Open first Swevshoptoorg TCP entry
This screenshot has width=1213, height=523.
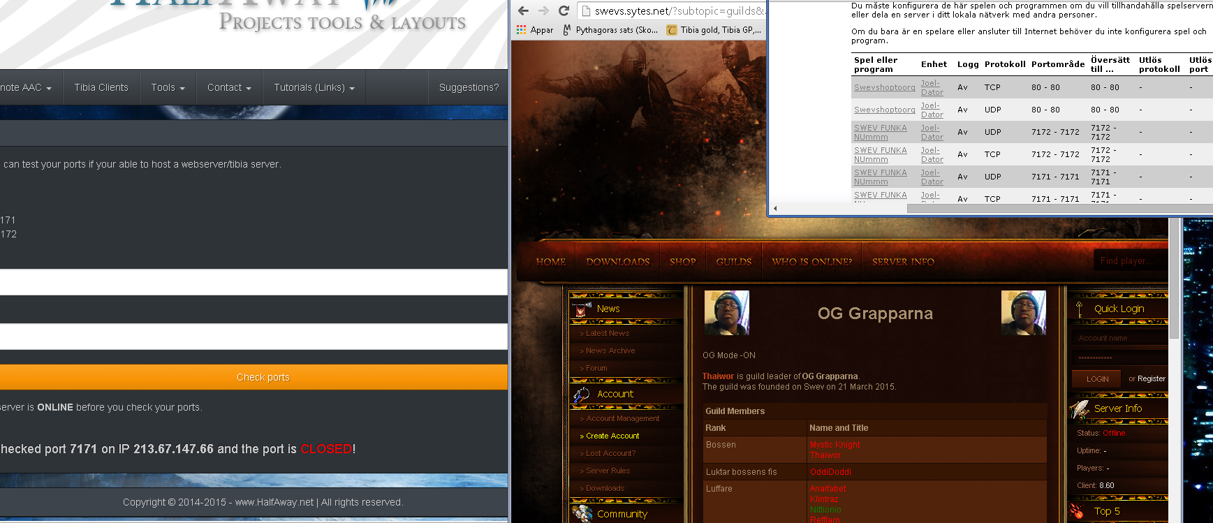[884, 87]
